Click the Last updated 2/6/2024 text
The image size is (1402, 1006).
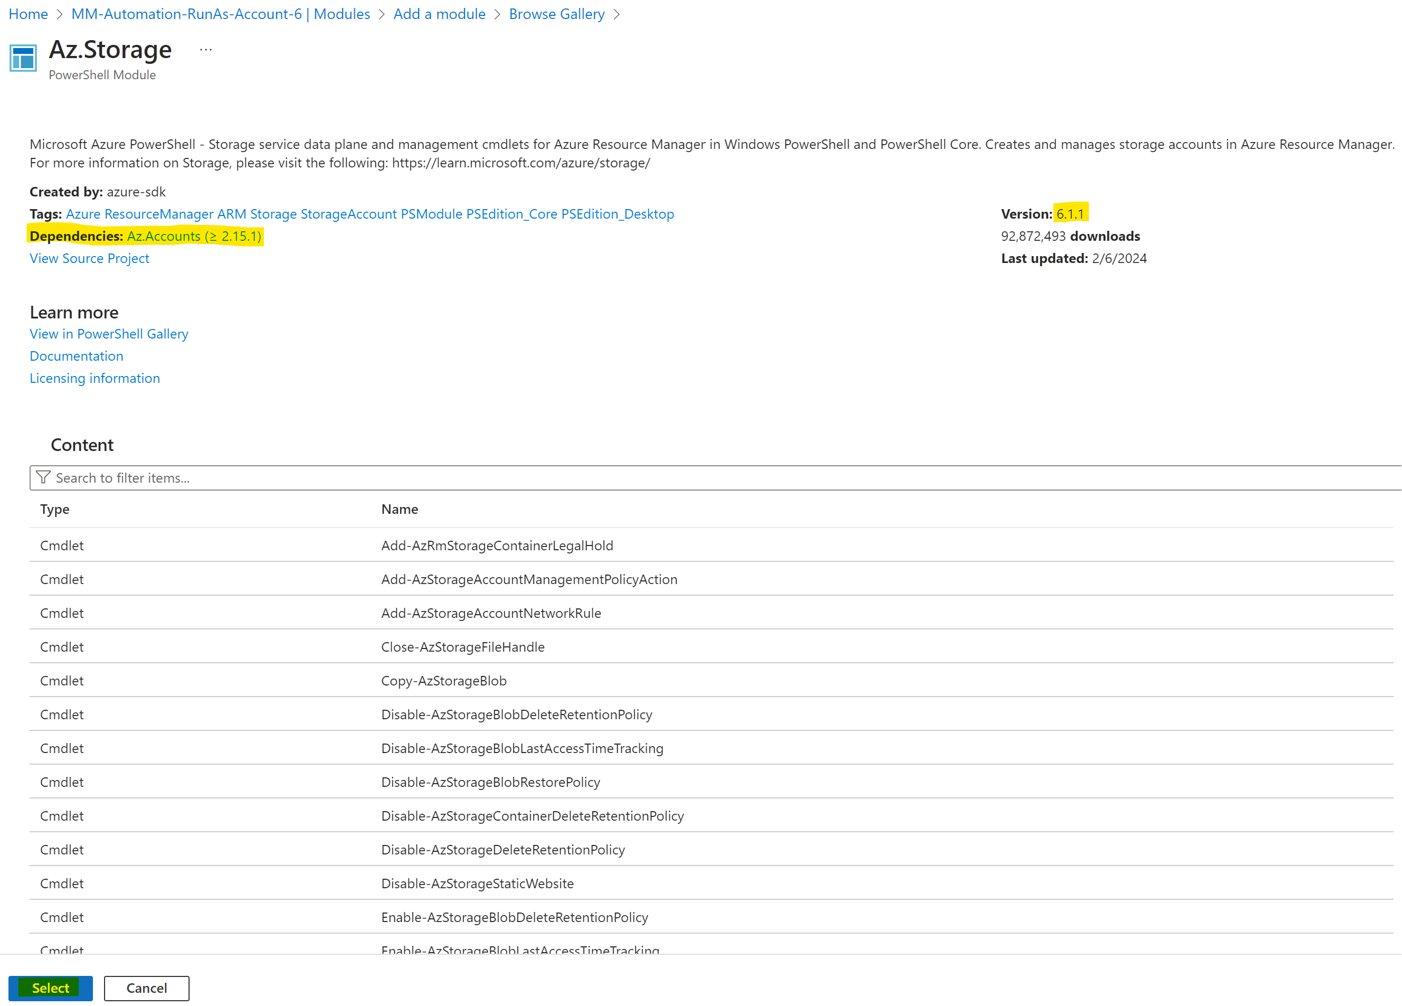tap(1074, 258)
